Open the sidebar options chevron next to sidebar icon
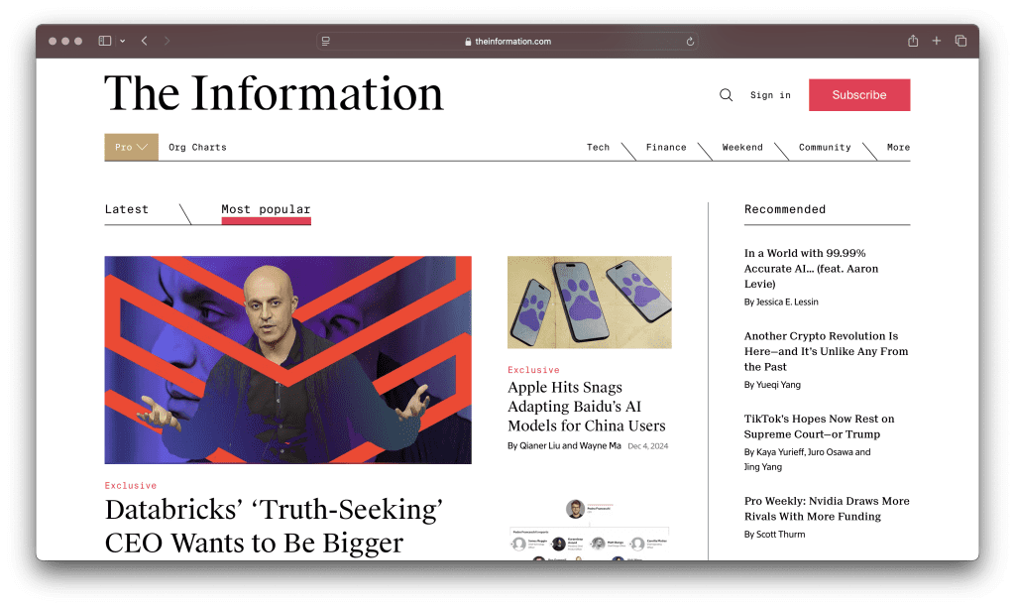 pyautogui.click(x=121, y=41)
